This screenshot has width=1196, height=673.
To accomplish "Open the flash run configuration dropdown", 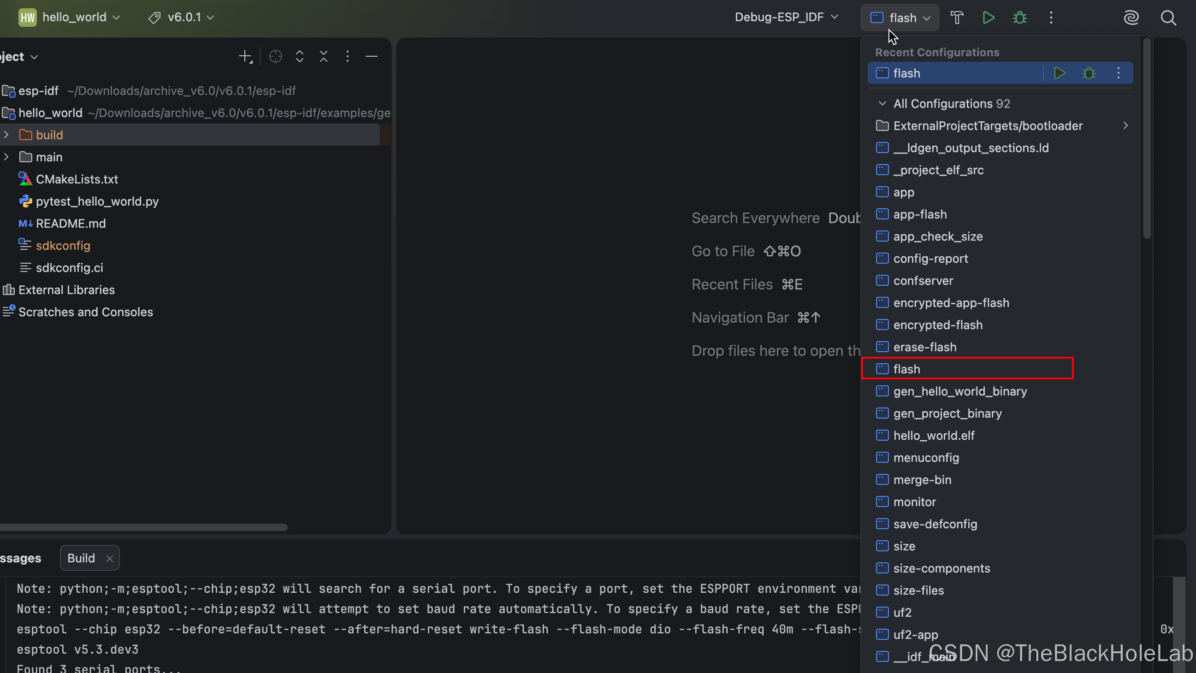I will (900, 18).
